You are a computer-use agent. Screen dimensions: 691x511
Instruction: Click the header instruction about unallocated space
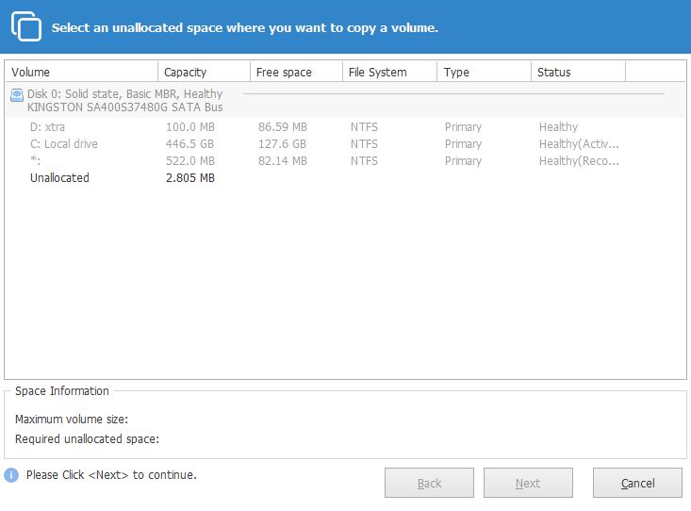click(245, 27)
